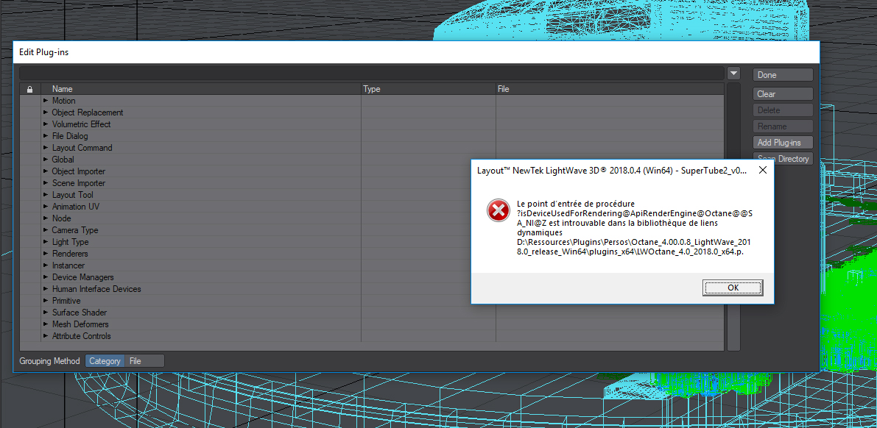This screenshot has height=428, width=877.
Task: Sort by the File column header
Action: pos(610,89)
